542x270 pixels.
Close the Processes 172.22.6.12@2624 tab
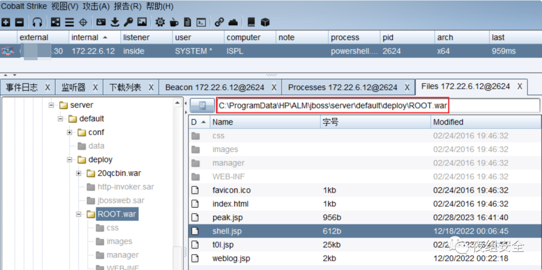pyautogui.click(x=407, y=88)
